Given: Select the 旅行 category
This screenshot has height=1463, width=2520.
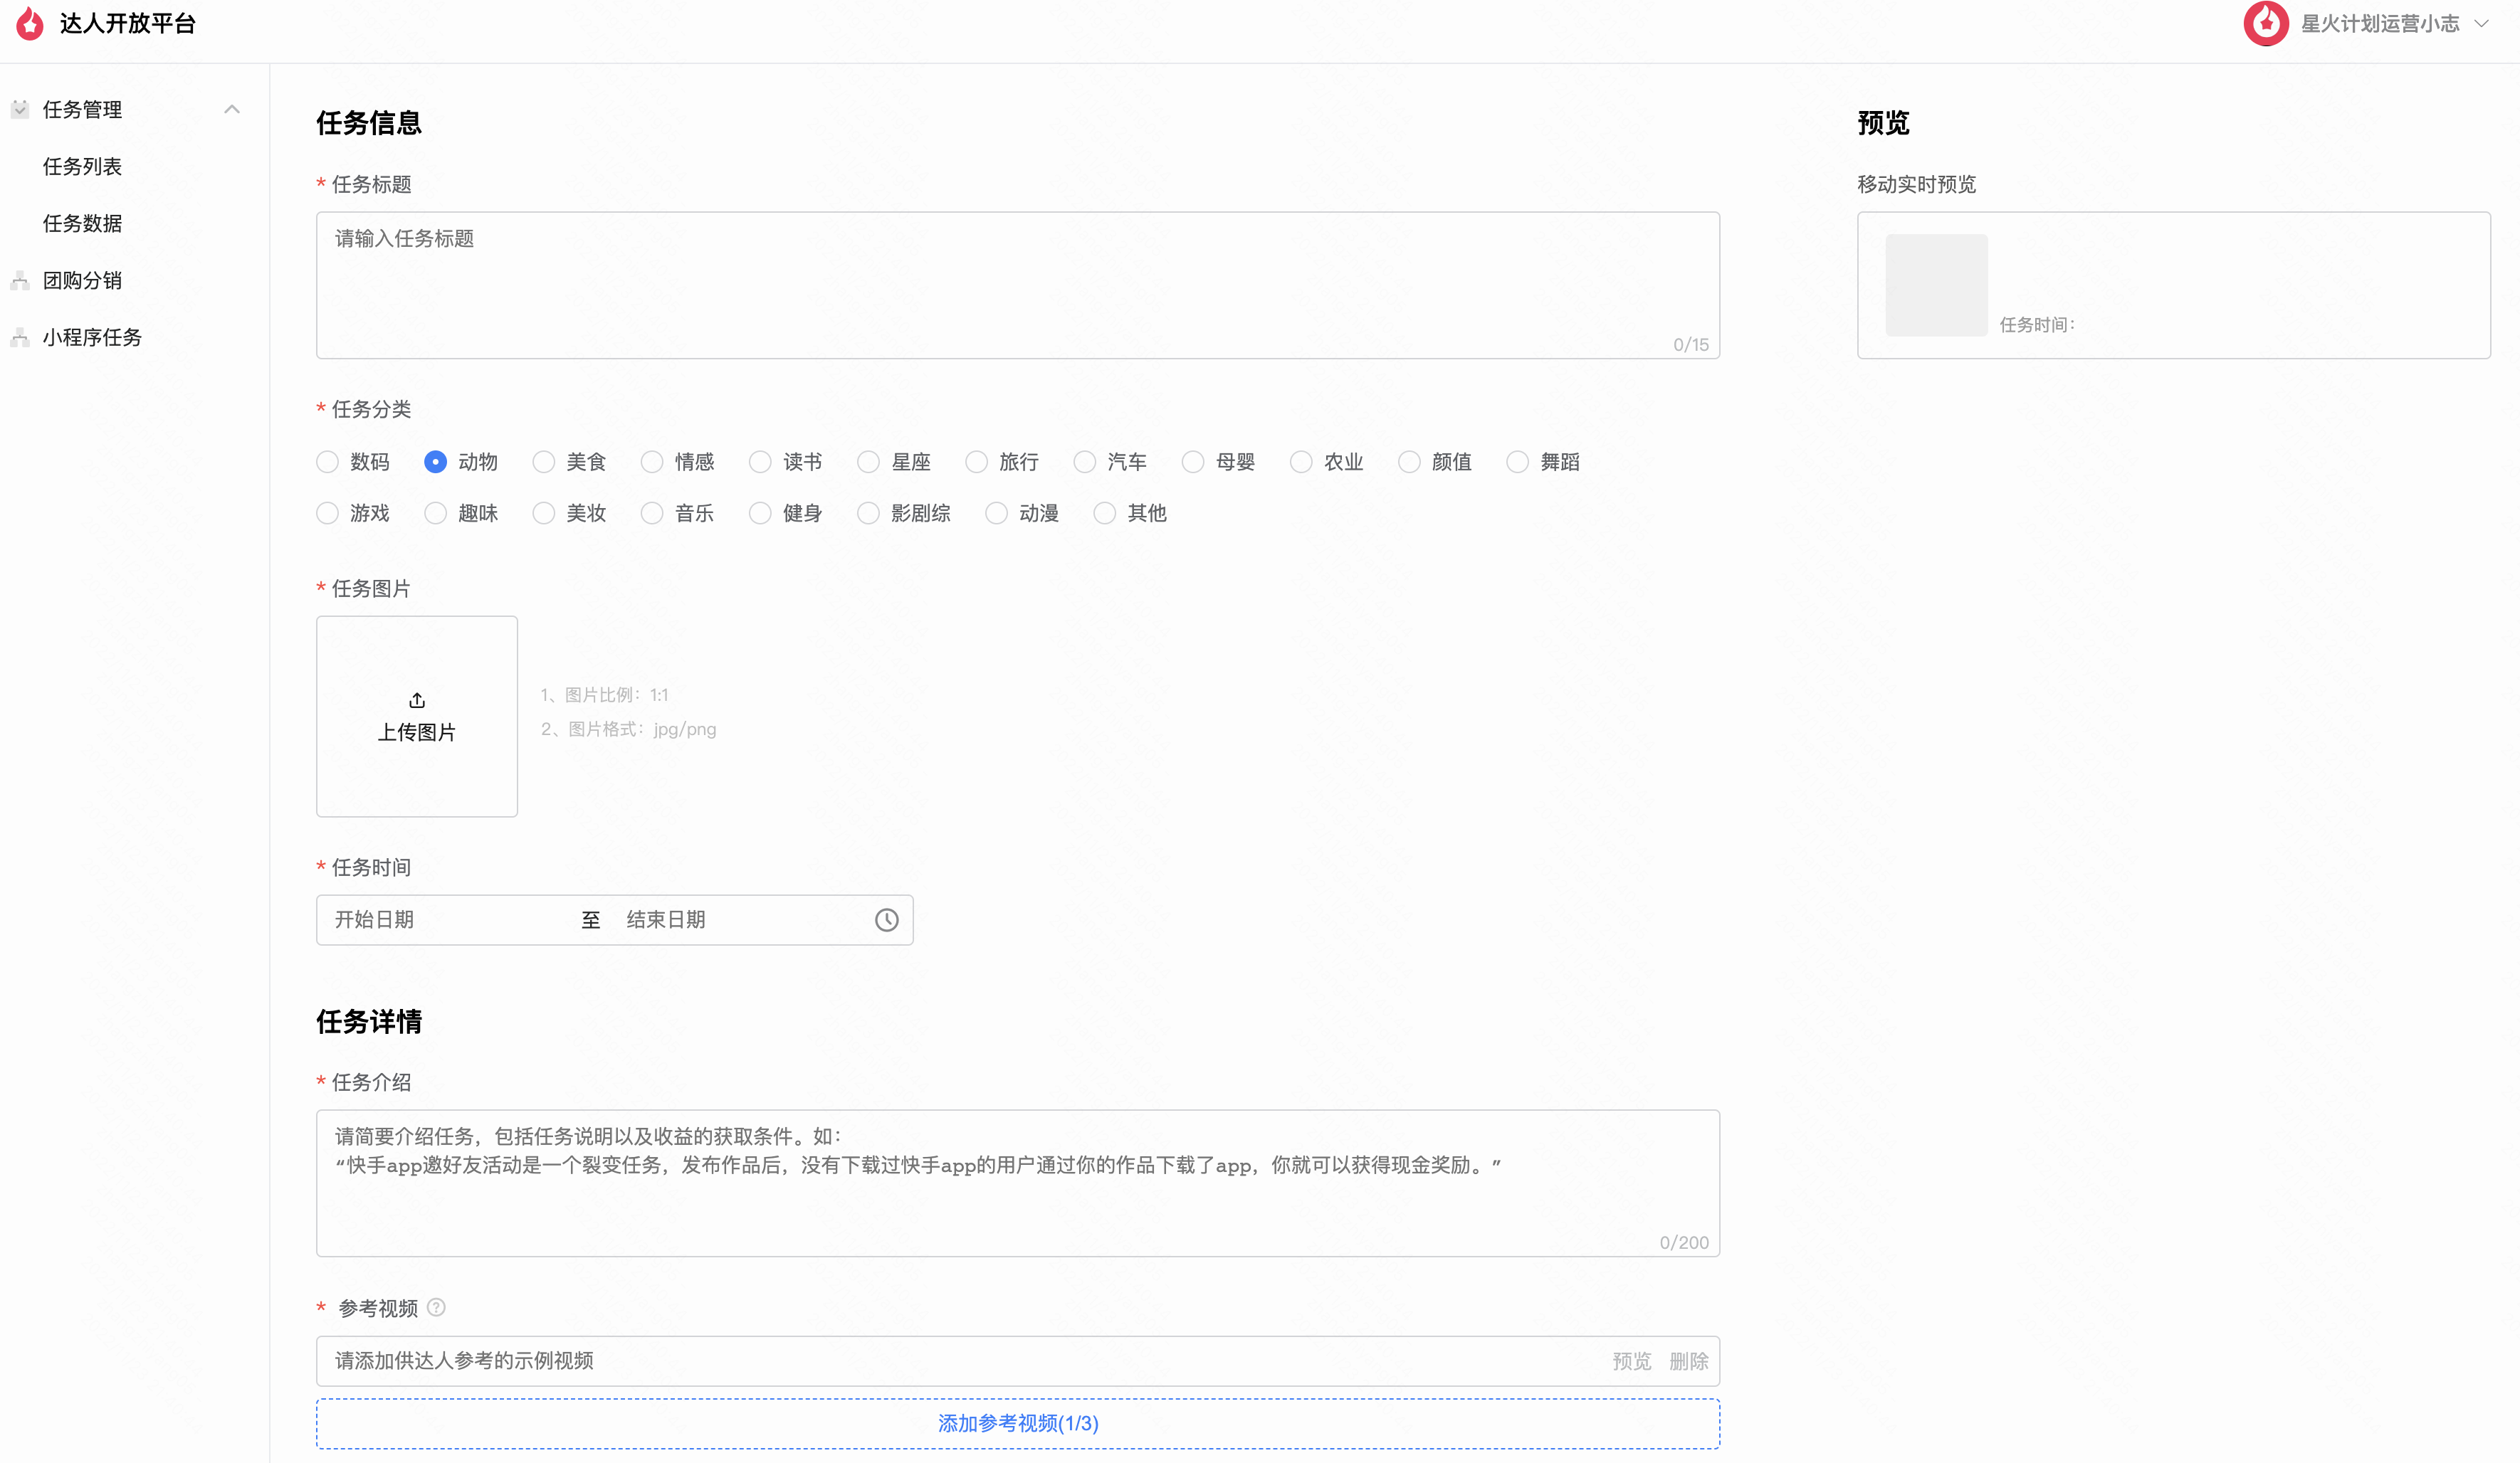Looking at the screenshot, I should pyautogui.click(x=1002, y=462).
